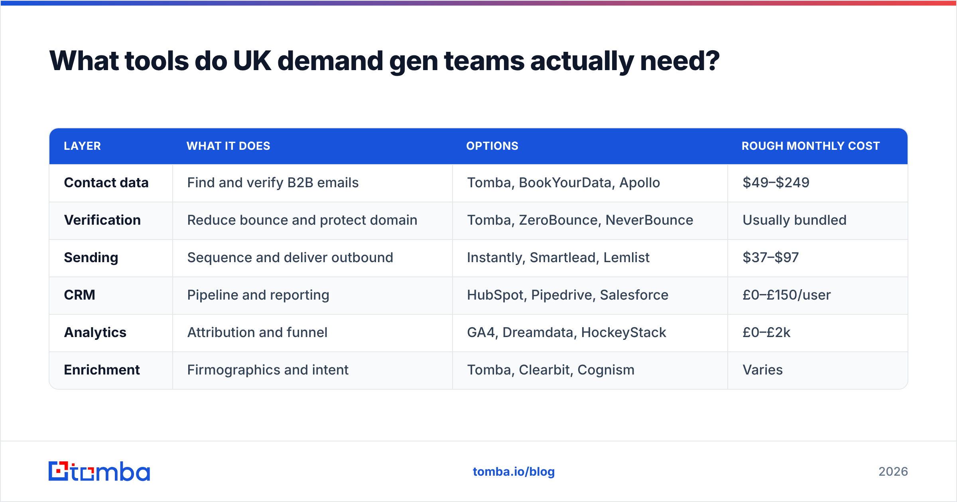Click the headline about UK demand gen tools
Image resolution: width=957 pixels, height=502 pixels.
[384, 61]
